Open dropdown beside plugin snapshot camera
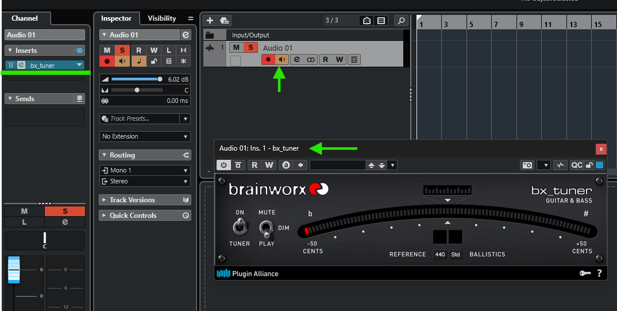This screenshot has height=311, width=617. pos(544,165)
